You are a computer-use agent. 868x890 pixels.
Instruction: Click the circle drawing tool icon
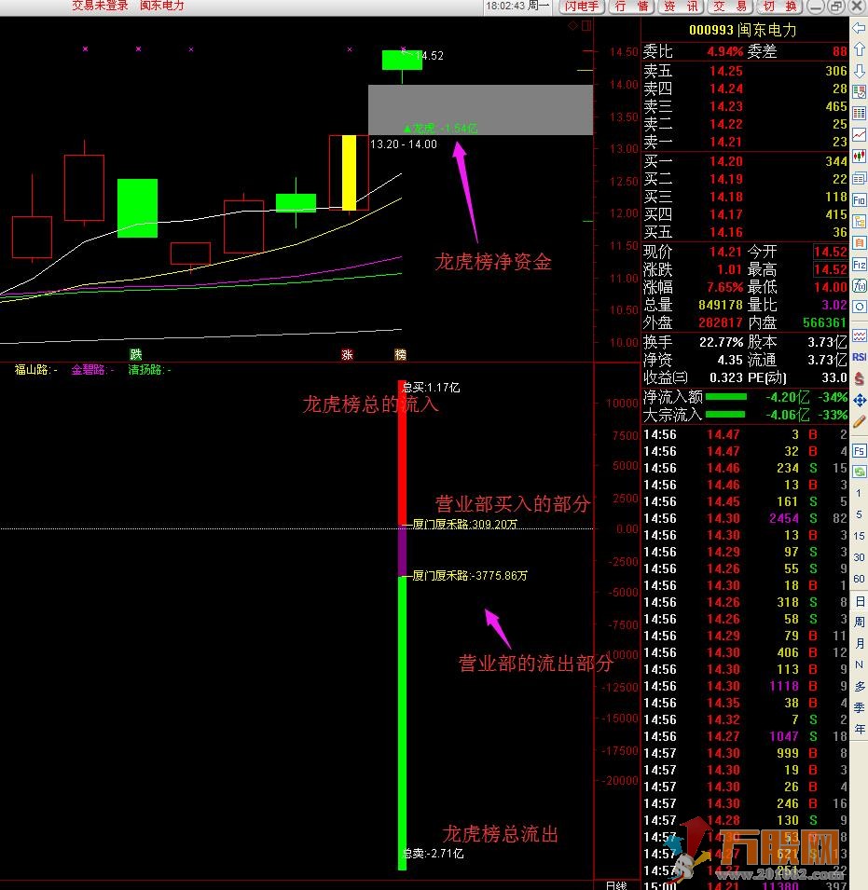coord(859,307)
